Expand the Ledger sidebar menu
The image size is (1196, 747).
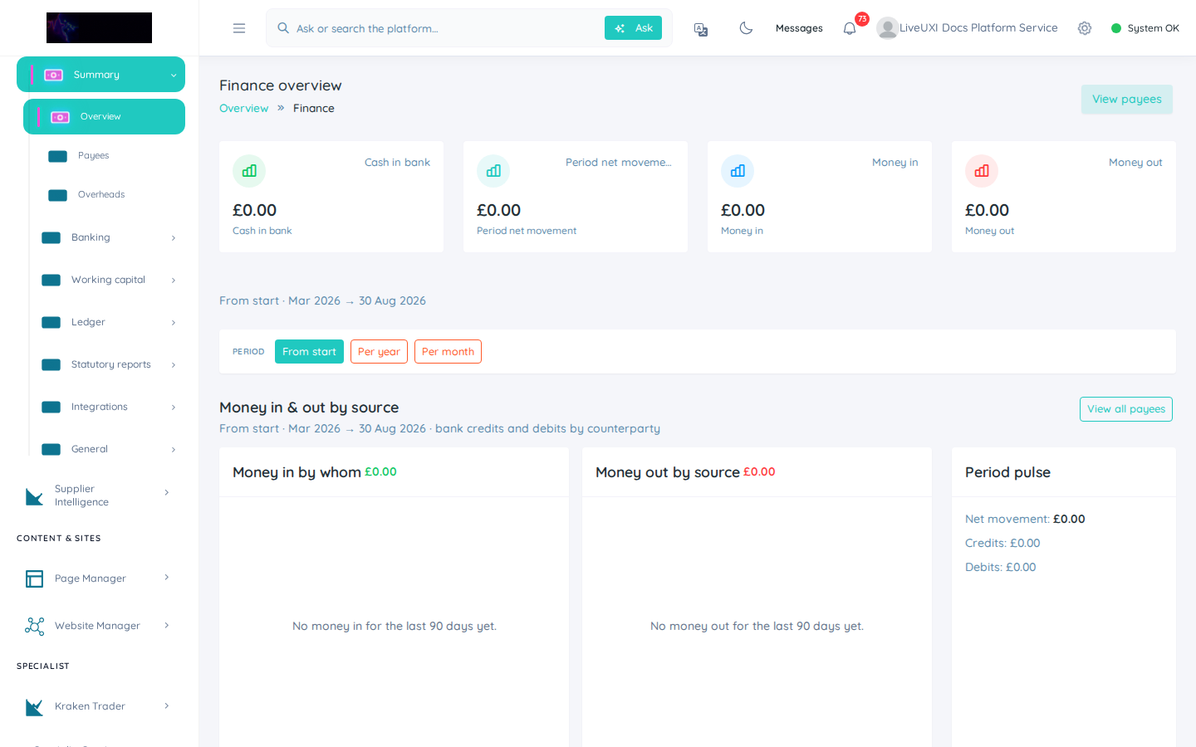coord(109,322)
